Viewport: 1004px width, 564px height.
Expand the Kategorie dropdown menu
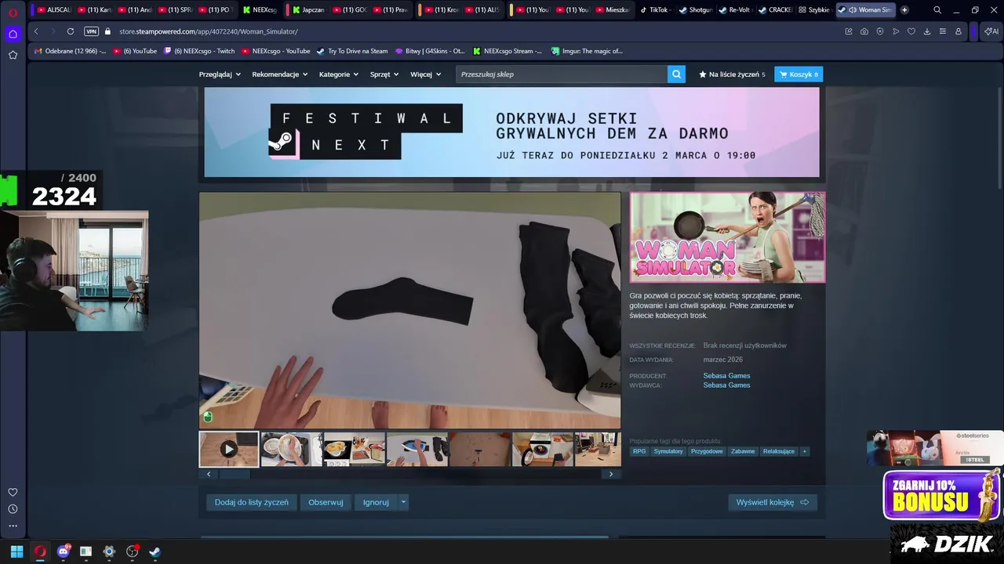[338, 74]
